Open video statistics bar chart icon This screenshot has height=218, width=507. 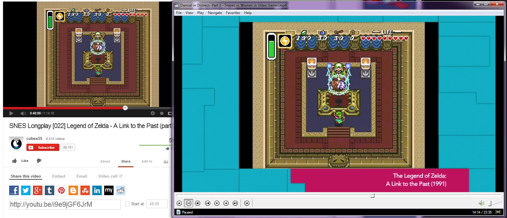pos(166,162)
